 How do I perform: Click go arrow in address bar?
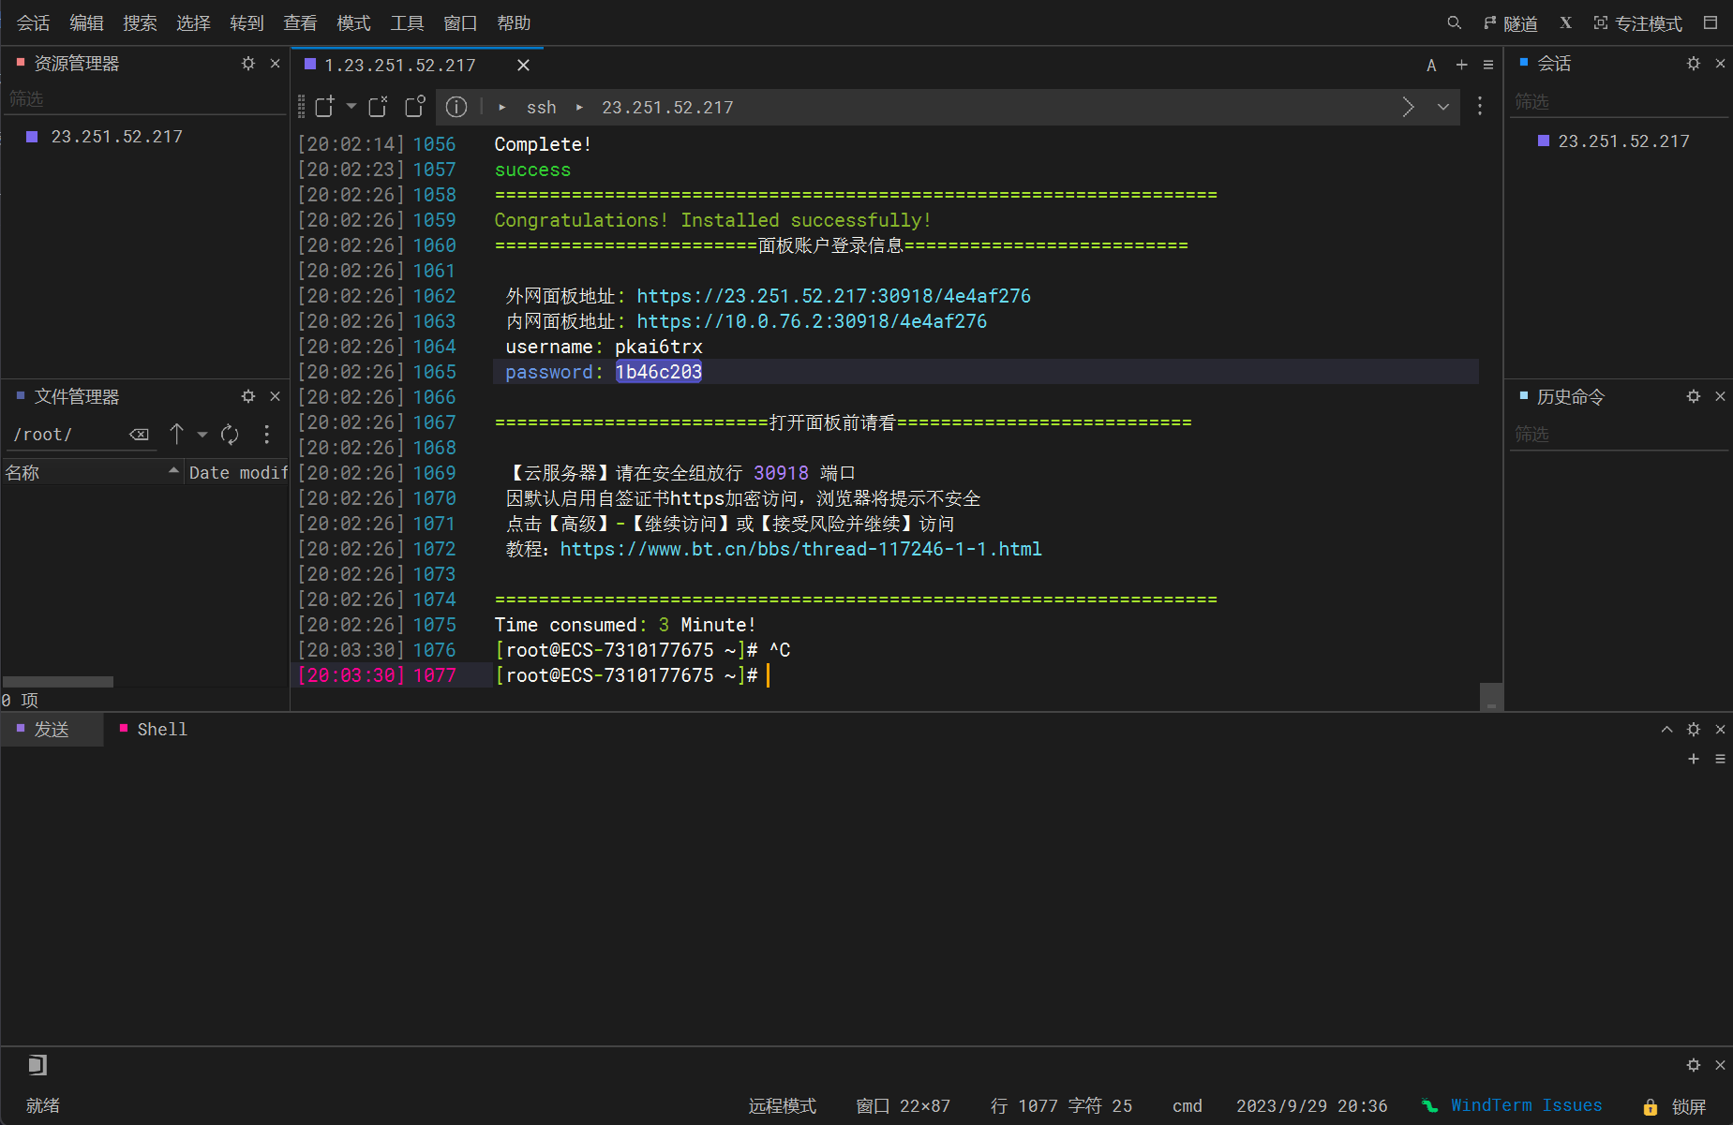tap(1408, 107)
